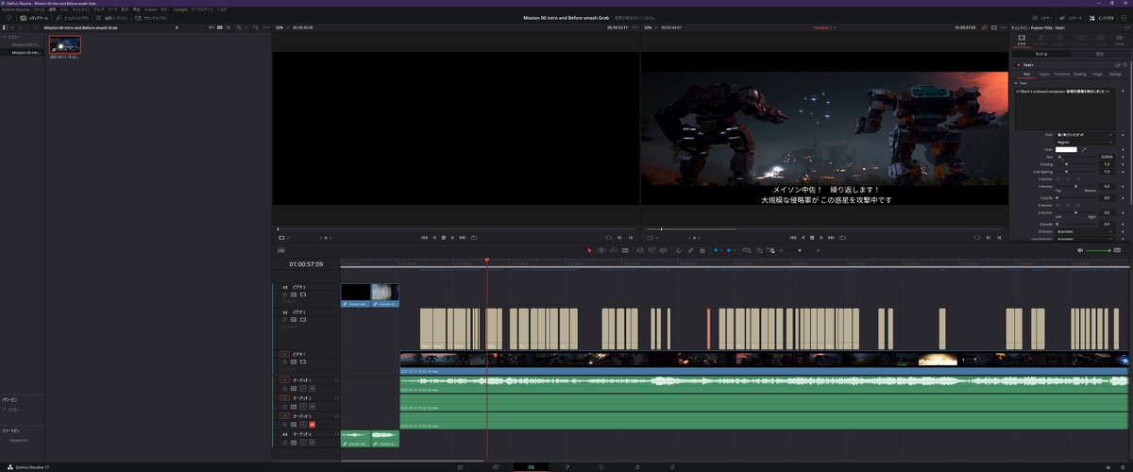The width and height of the screenshot is (1133, 472).
Task: Play the timeline viewer forward
Action: pos(820,237)
